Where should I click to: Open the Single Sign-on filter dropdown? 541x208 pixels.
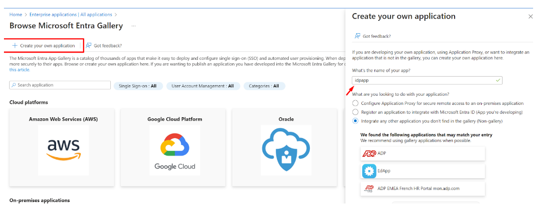click(x=138, y=86)
